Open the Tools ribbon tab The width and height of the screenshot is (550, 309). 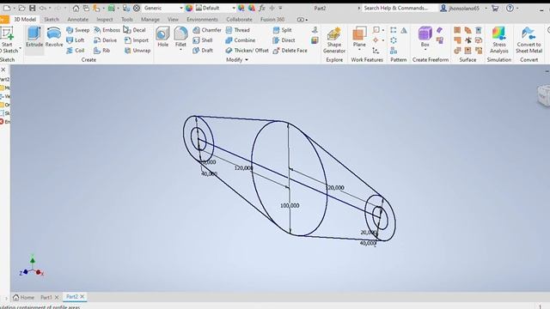[x=126, y=20]
